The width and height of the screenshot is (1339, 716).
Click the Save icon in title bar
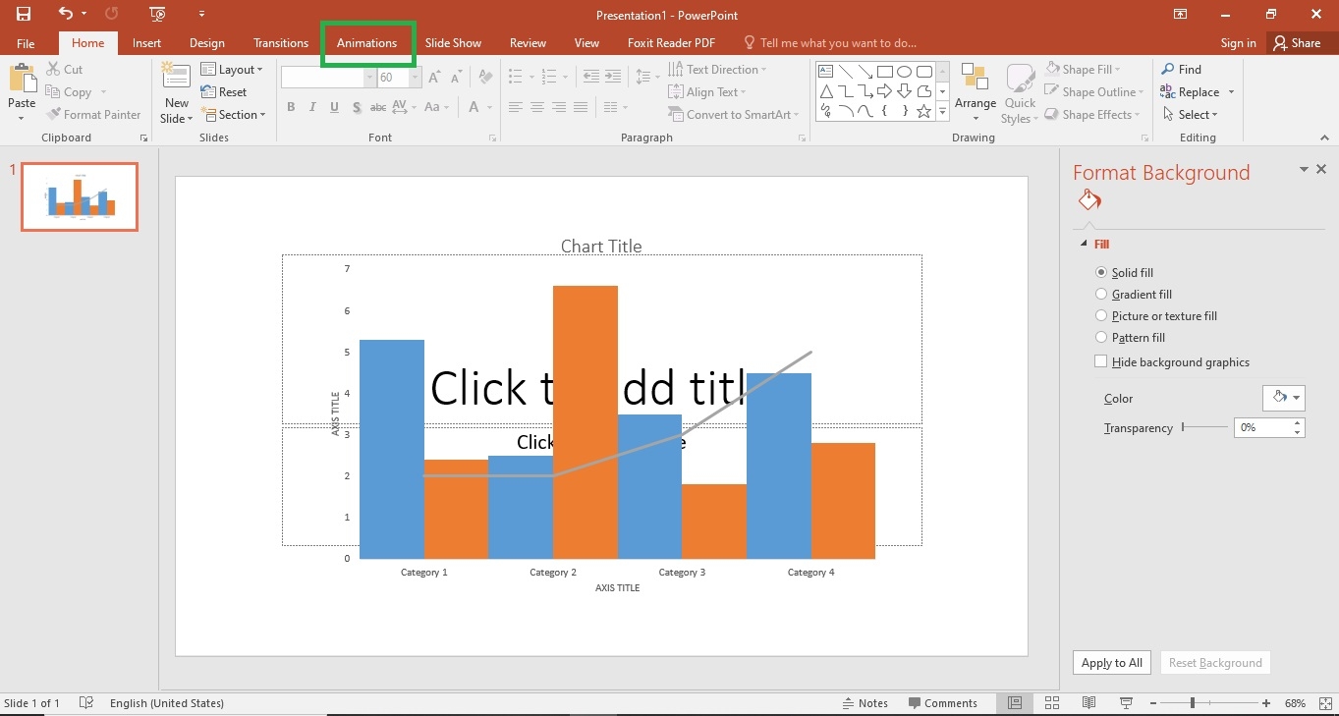click(x=23, y=14)
